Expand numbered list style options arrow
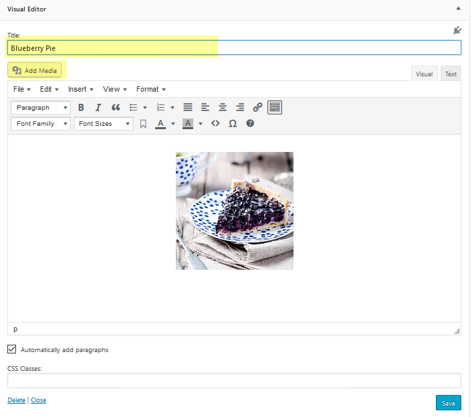The height and width of the screenshot is (417, 472). coord(172,108)
